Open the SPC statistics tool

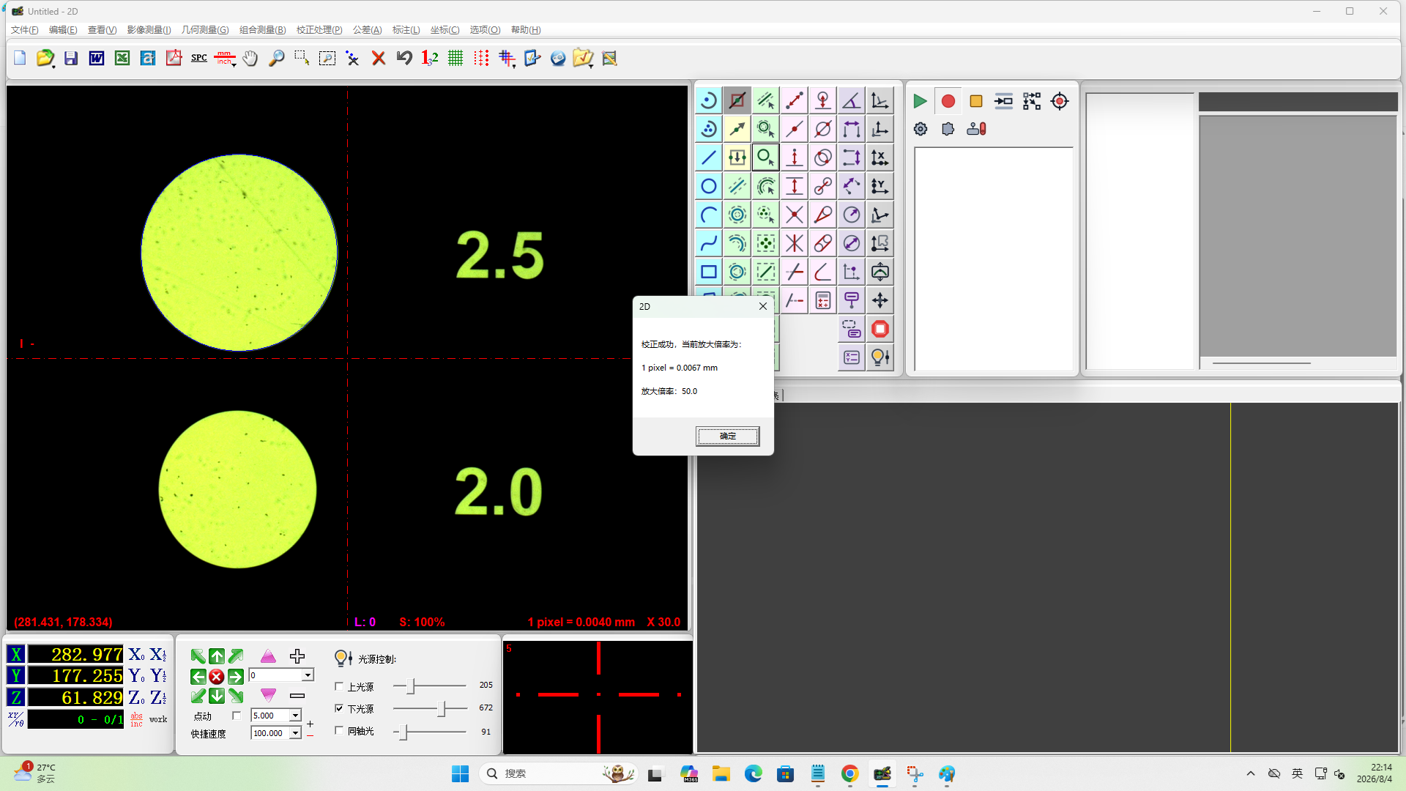(199, 58)
